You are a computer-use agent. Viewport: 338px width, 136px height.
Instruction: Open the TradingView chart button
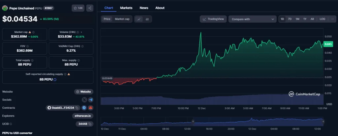[x=213, y=19]
